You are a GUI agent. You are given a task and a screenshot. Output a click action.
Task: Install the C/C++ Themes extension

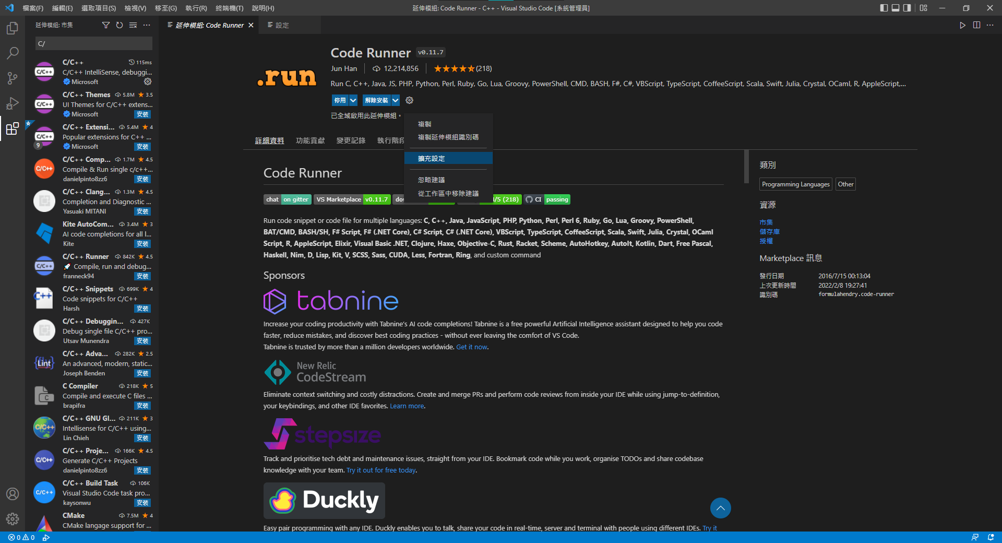click(142, 114)
